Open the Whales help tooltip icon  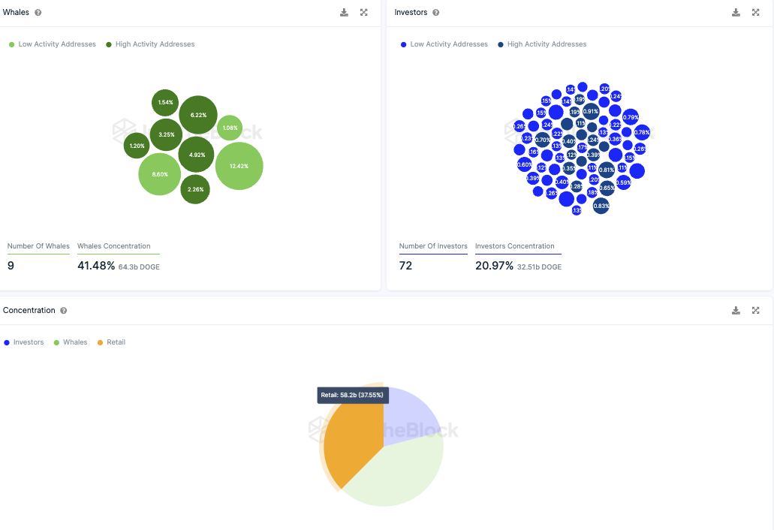click(38, 13)
